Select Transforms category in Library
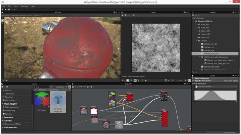This screenshot has height=135, width=241. point(10,94)
